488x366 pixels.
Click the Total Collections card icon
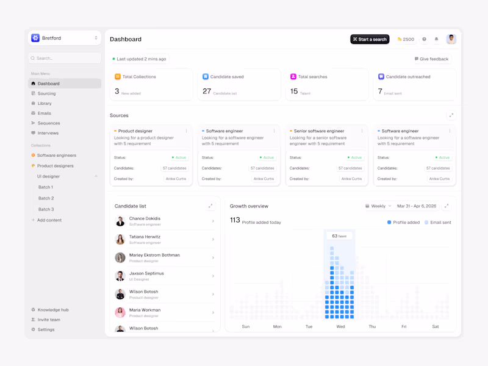pyautogui.click(x=118, y=77)
